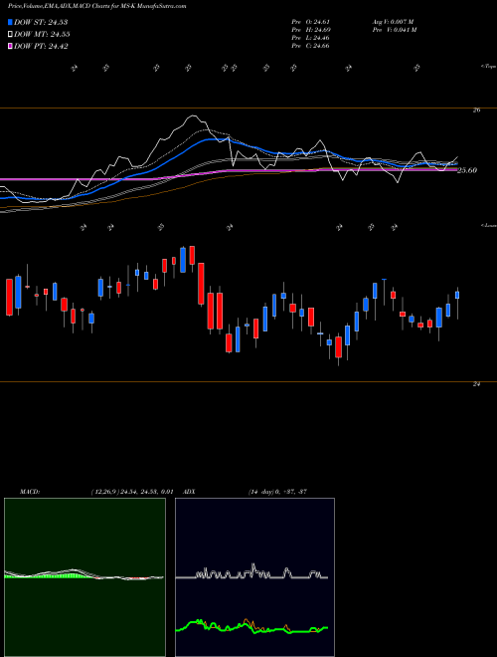This screenshot has height=657, width=497.
Task: Click the 'Pre H: 24.69' high value
Action: click(x=310, y=30)
